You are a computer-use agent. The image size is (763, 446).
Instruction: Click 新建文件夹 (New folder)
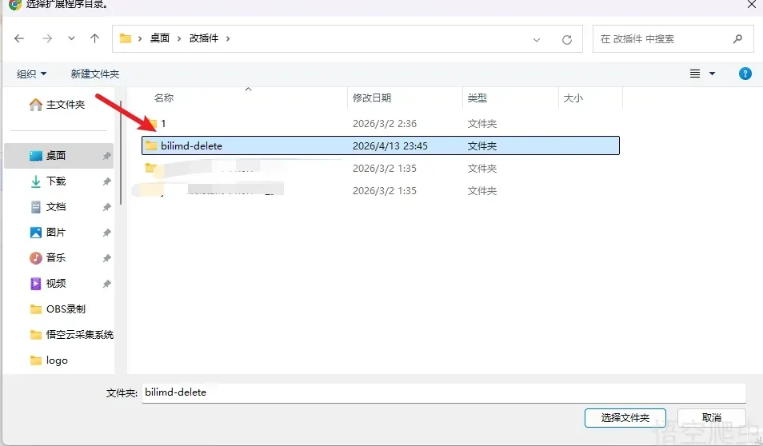tap(94, 74)
